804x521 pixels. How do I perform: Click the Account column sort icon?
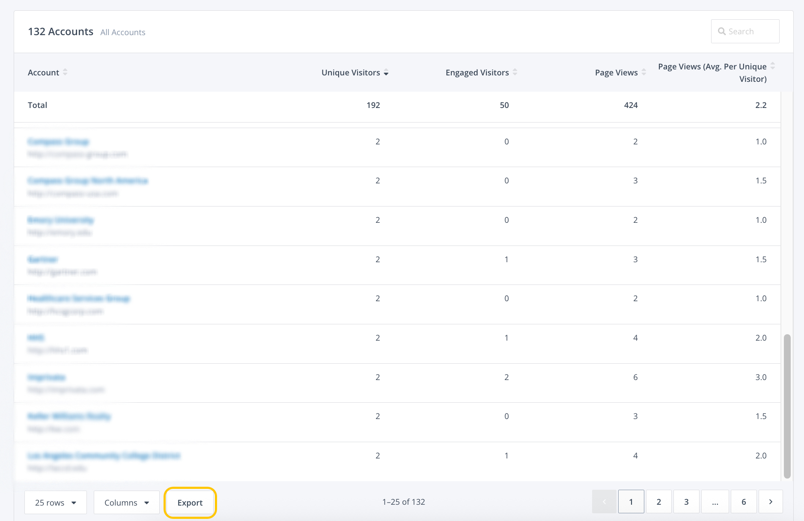pyautogui.click(x=65, y=72)
